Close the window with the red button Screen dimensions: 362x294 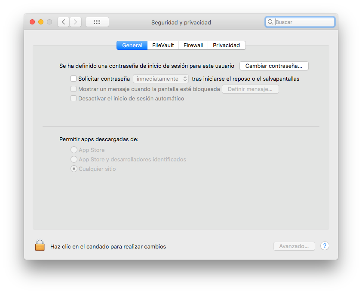click(32, 22)
